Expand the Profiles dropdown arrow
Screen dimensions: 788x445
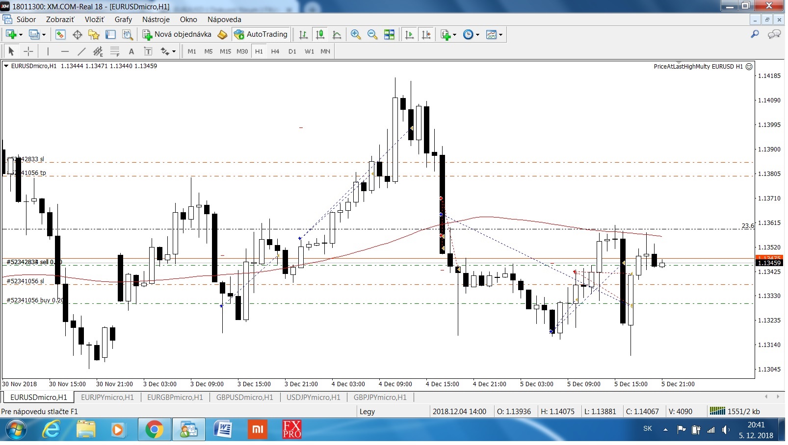point(44,35)
